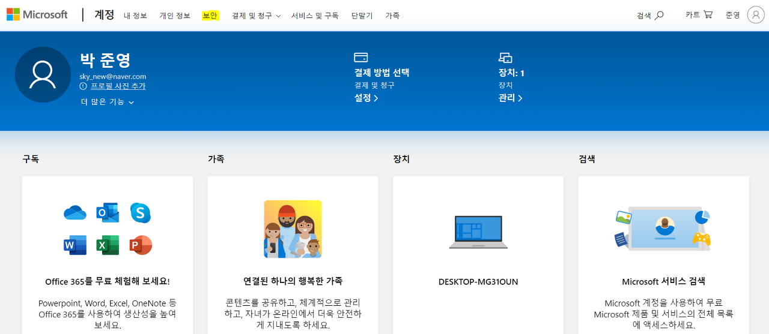The width and height of the screenshot is (769, 334).
Task: Click 장치: 1 heading
Action: pyautogui.click(x=511, y=73)
